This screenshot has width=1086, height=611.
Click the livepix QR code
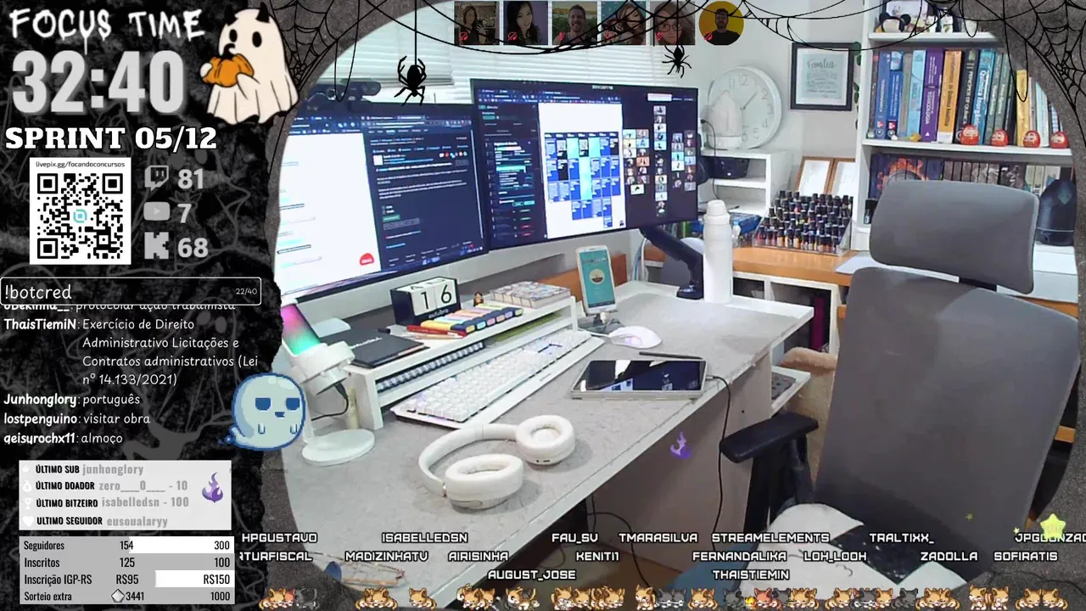80,216
